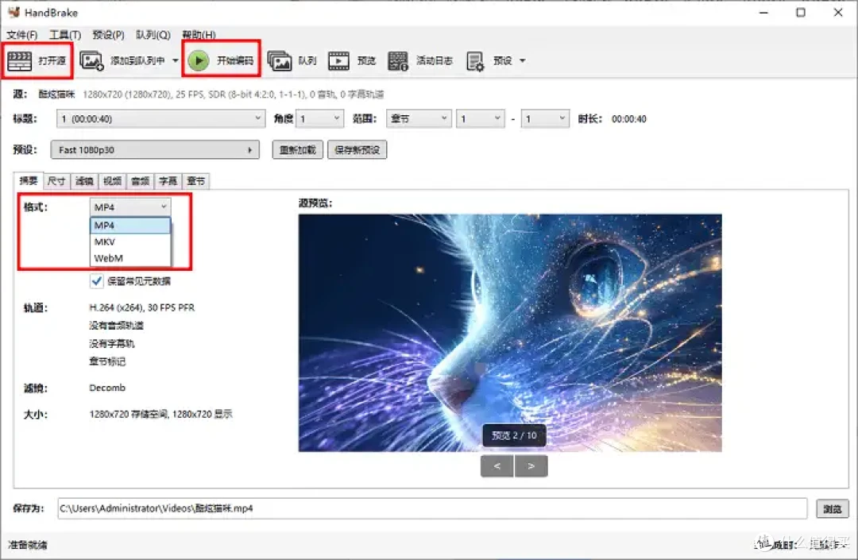858x560 pixels.
Task: Maximize the HandBrake window
Action: [x=801, y=12]
